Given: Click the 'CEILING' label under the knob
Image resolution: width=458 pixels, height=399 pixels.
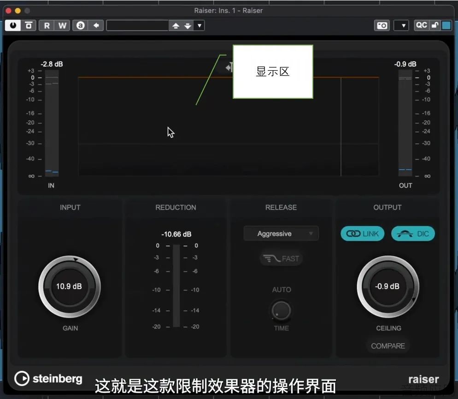Looking at the screenshot, I should 388,328.
